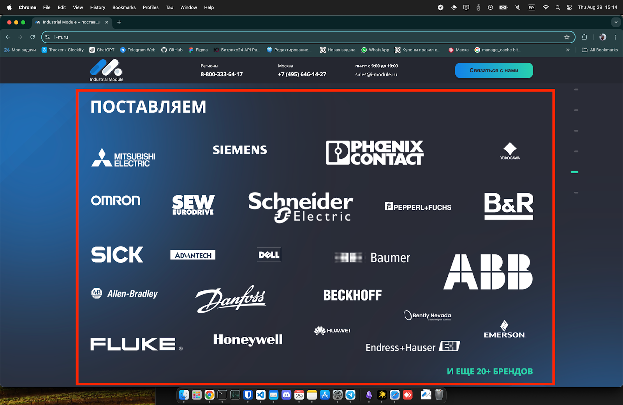Select the Emerson brand logo
This screenshot has width=623, height=405.
pos(505,329)
